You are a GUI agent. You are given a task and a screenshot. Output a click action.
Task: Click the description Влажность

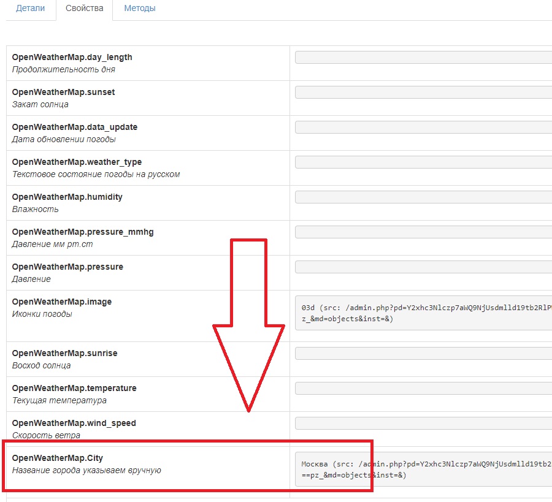pos(35,209)
